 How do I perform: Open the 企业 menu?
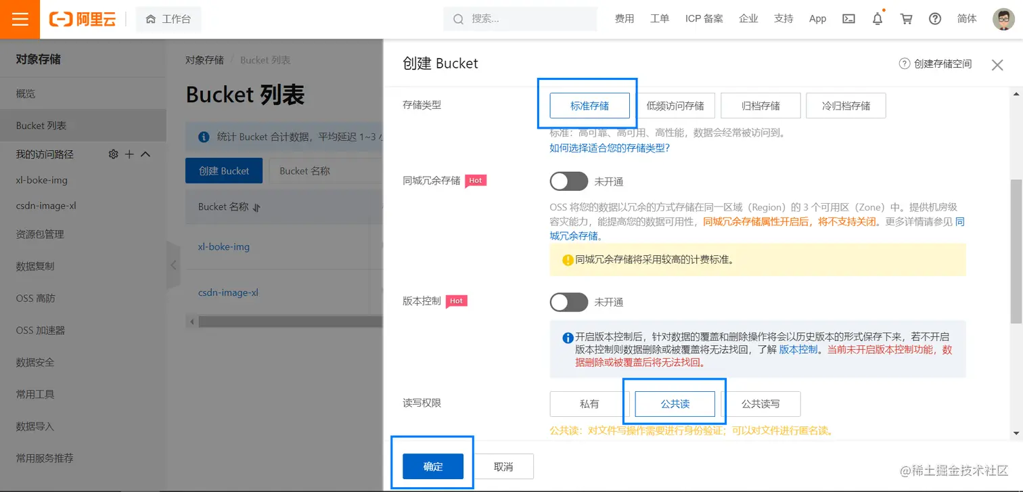[x=748, y=19]
